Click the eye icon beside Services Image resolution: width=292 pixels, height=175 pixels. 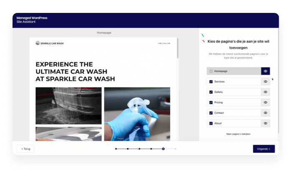[265, 82]
